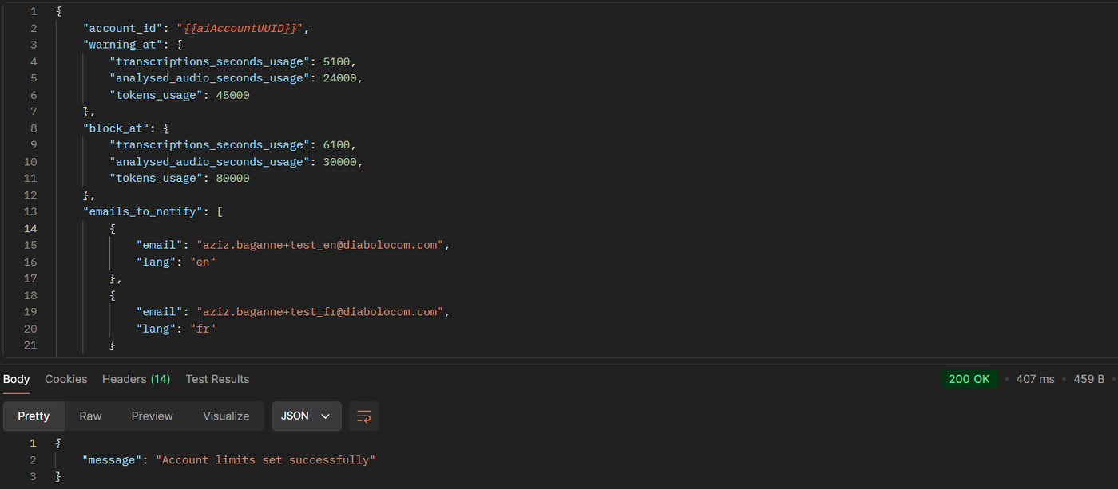View the Test Results tab
1118x489 pixels.
pyautogui.click(x=217, y=379)
